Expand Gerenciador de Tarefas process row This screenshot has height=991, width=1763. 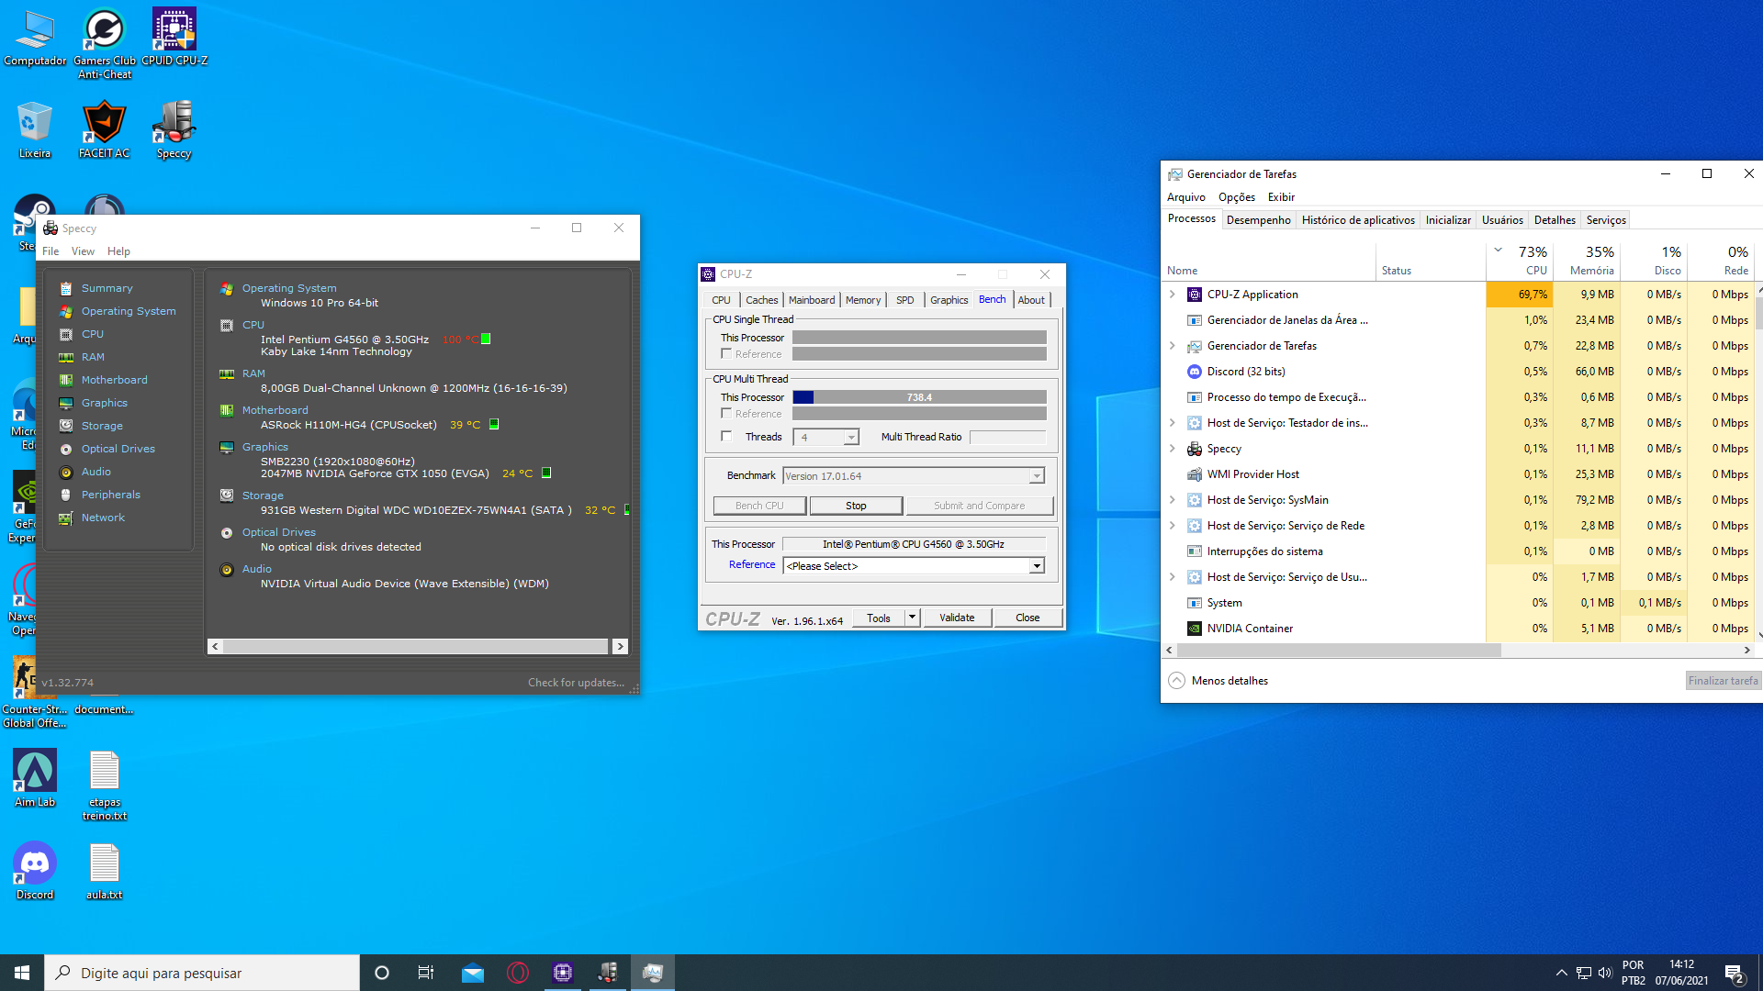point(1173,346)
